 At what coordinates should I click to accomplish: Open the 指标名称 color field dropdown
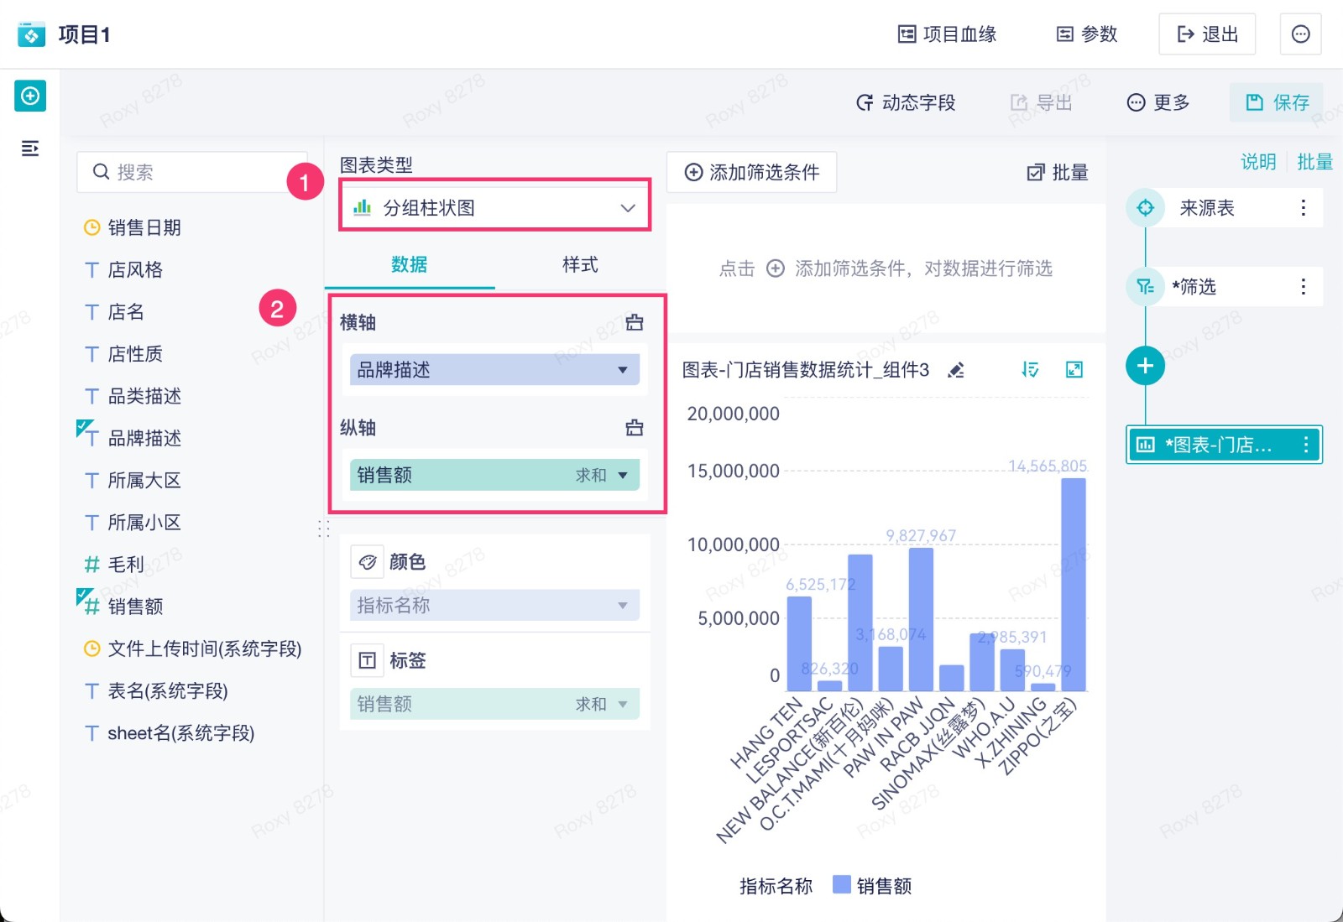point(494,606)
